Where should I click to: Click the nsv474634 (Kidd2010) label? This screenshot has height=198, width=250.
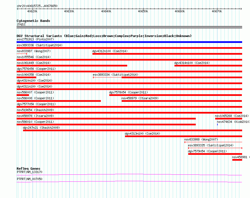(x=233, y=122)
